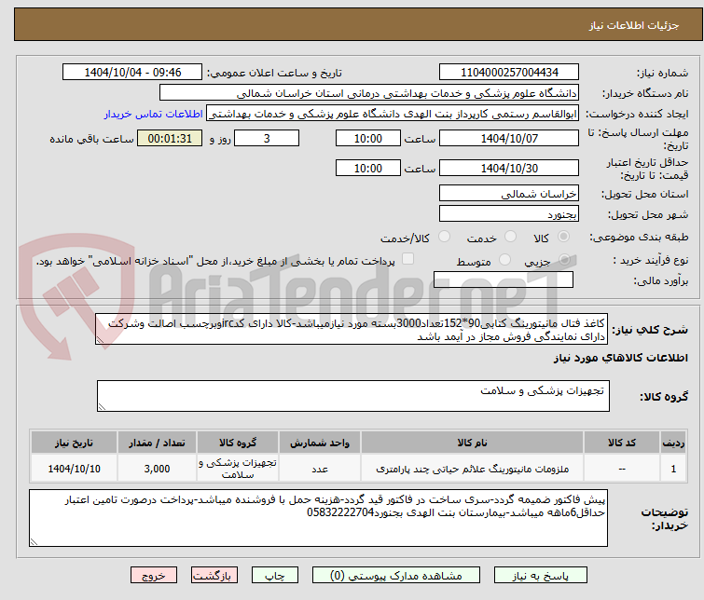Click the delivery province field خراسان شمالی

[x=509, y=194]
